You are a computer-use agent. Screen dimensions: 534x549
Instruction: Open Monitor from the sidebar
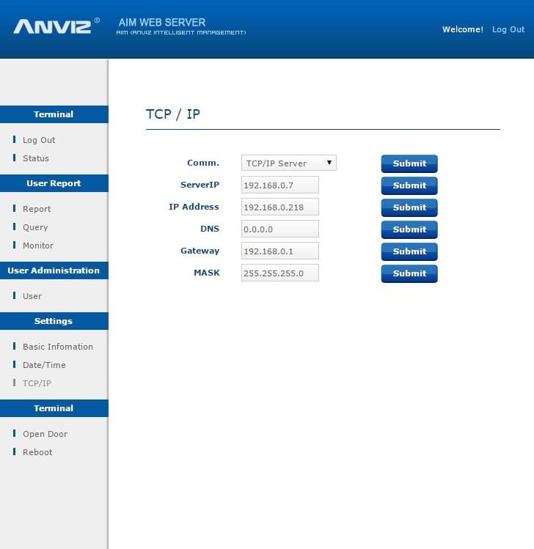tap(37, 246)
